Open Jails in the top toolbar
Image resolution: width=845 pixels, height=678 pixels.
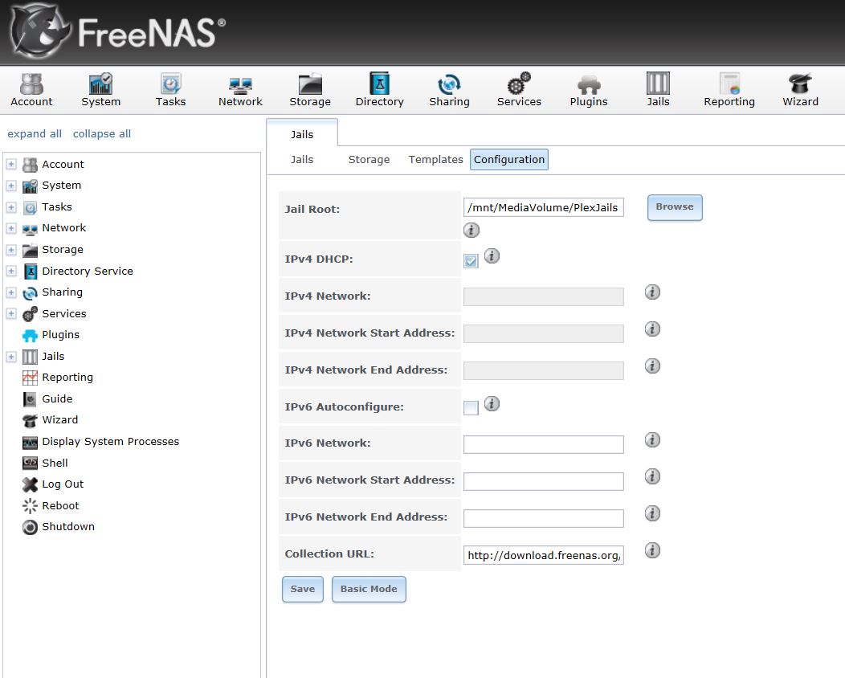pos(658,90)
